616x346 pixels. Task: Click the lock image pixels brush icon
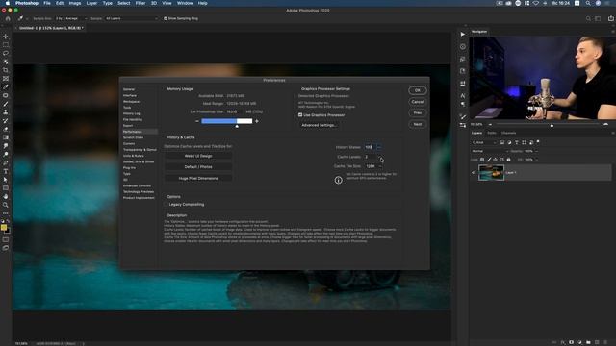489,160
